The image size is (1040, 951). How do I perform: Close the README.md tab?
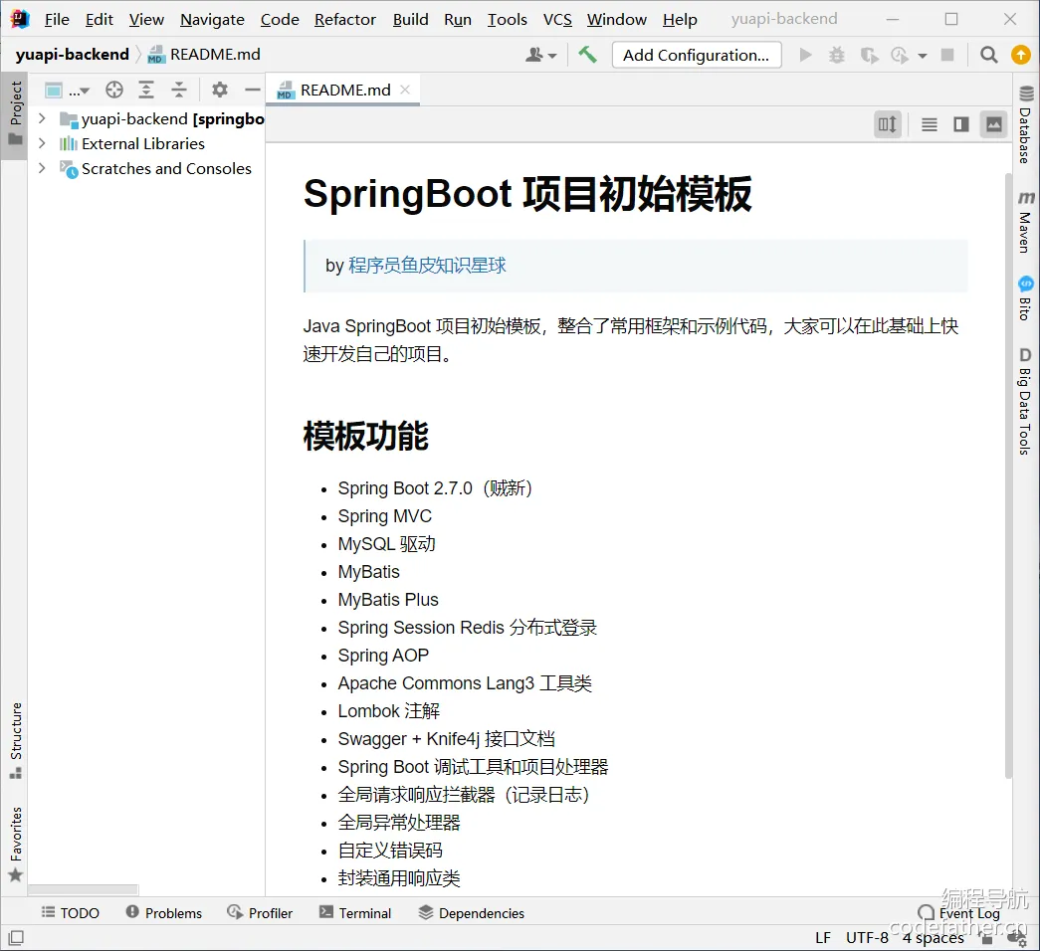(x=405, y=90)
